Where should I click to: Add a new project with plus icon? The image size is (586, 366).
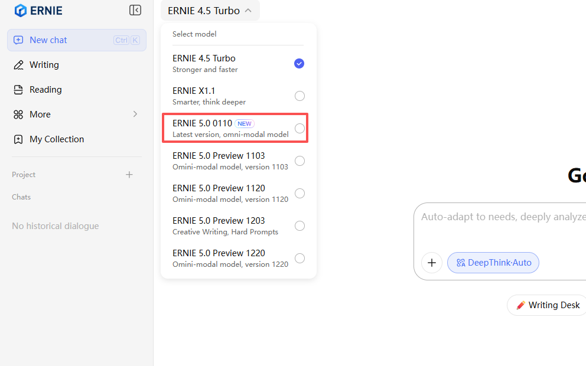pyautogui.click(x=129, y=175)
